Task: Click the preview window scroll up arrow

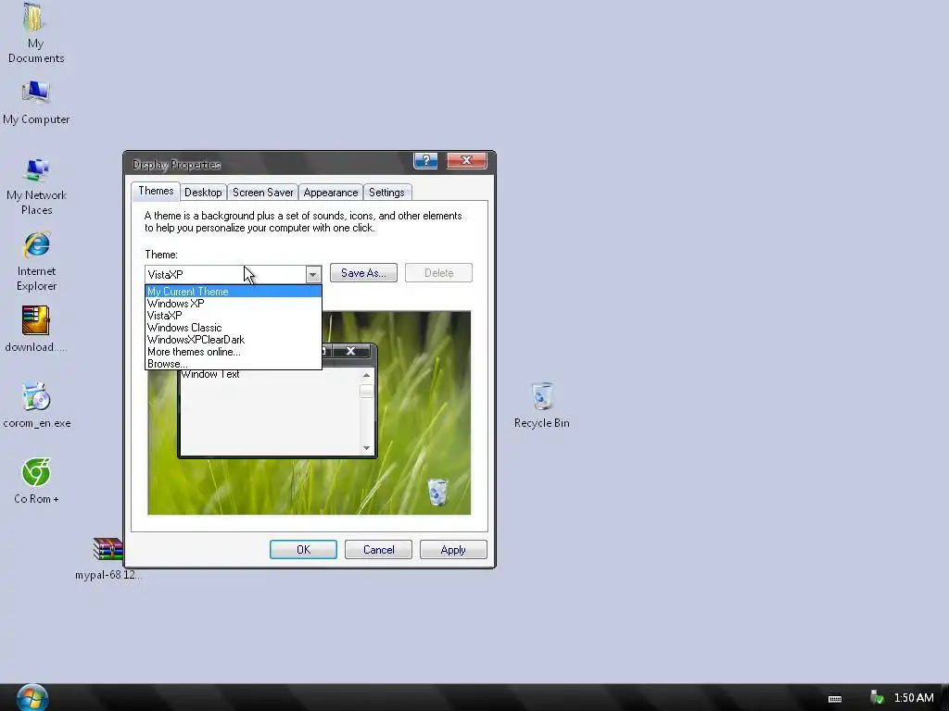Action: point(366,376)
